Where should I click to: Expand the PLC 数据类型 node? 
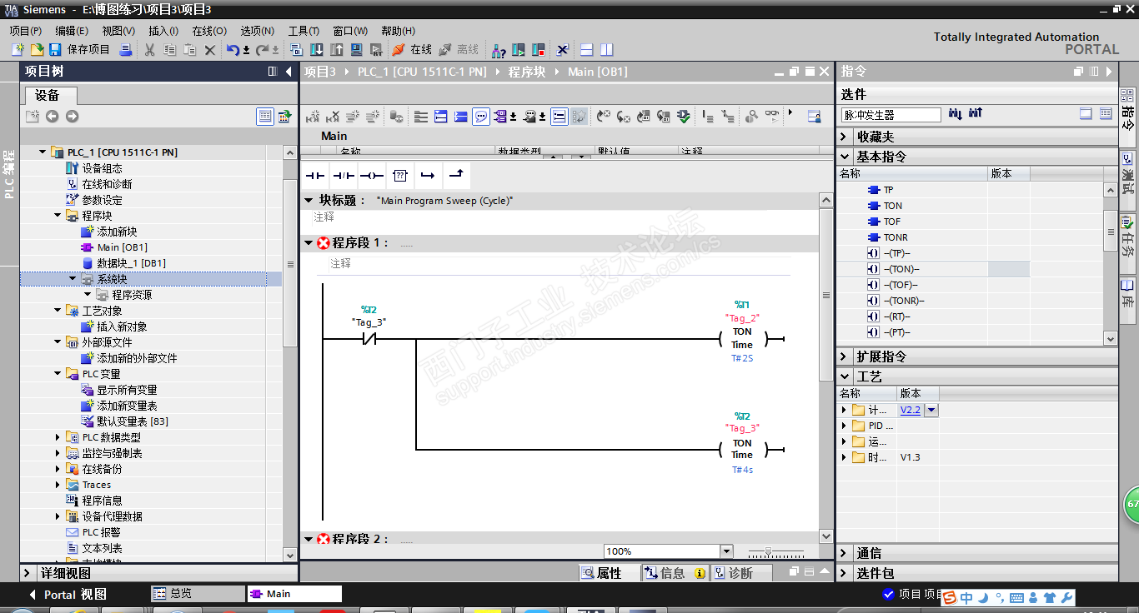point(58,437)
